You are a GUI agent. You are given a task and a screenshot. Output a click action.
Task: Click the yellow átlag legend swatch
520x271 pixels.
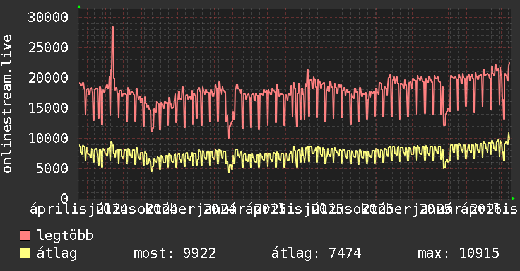pyautogui.click(x=25, y=253)
